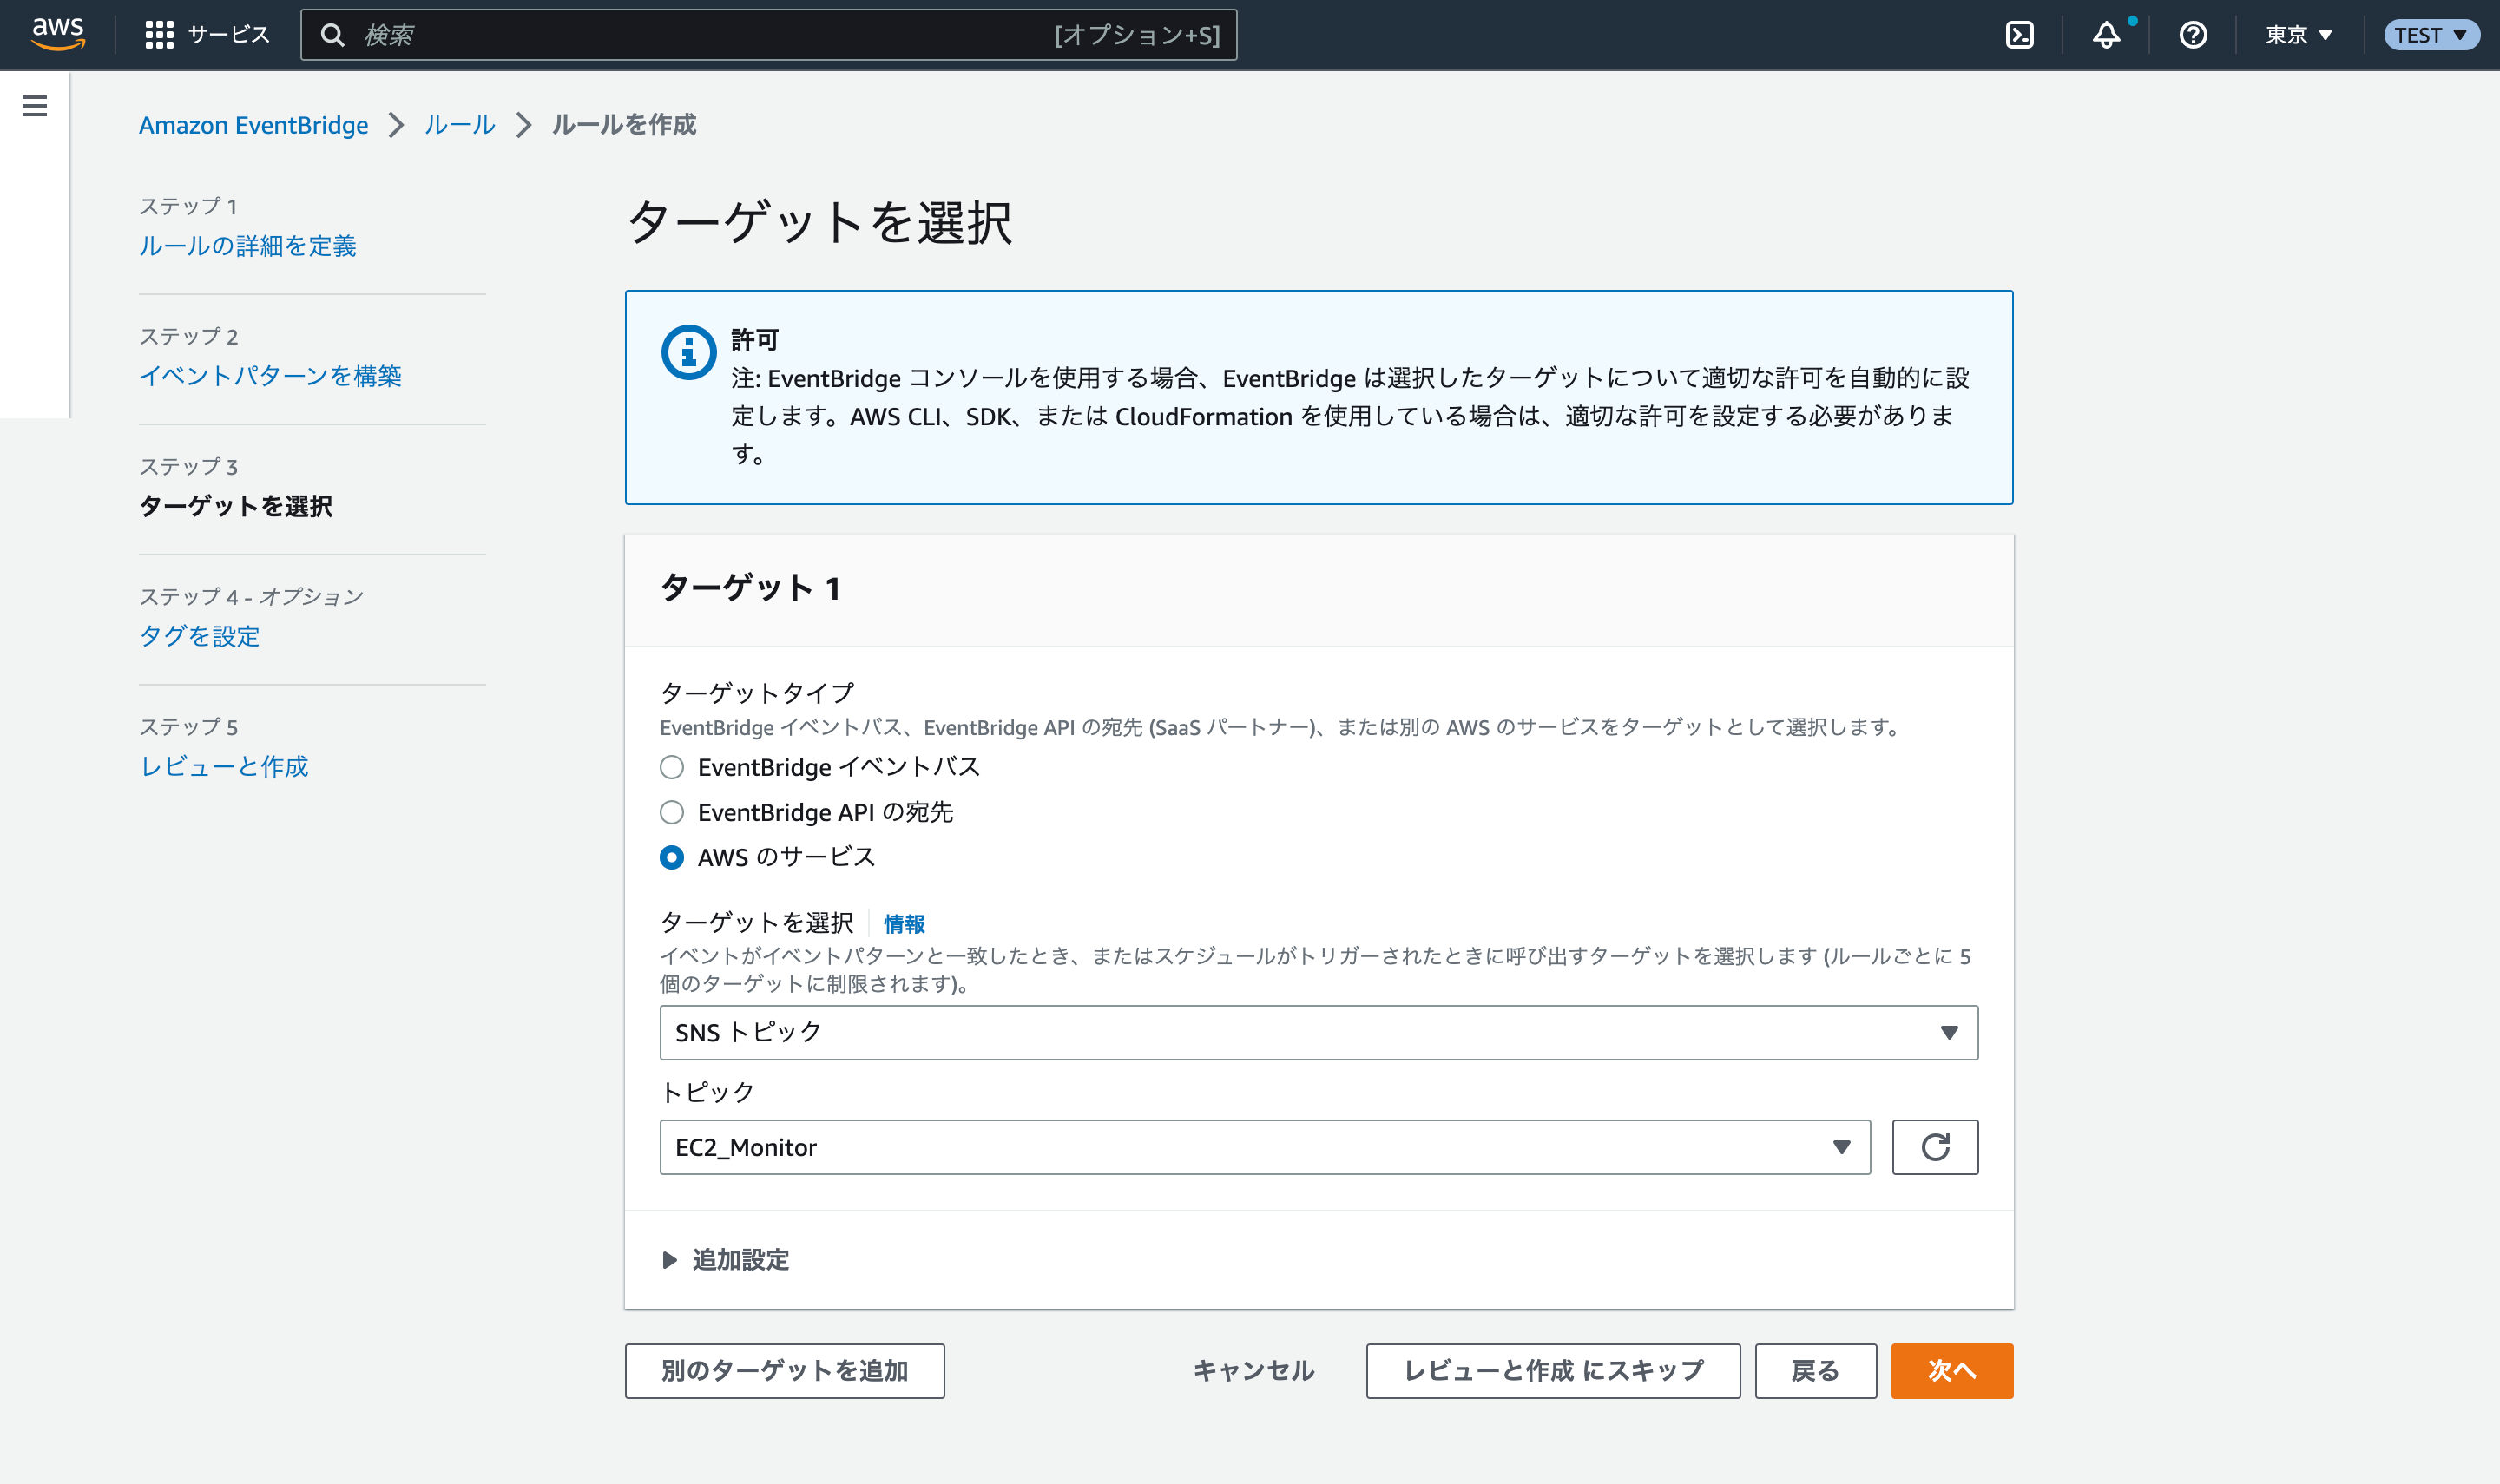Image resolution: width=2500 pixels, height=1484 pixels.
Task: Open the 情報 help link
Action: [x=902, y=924]
